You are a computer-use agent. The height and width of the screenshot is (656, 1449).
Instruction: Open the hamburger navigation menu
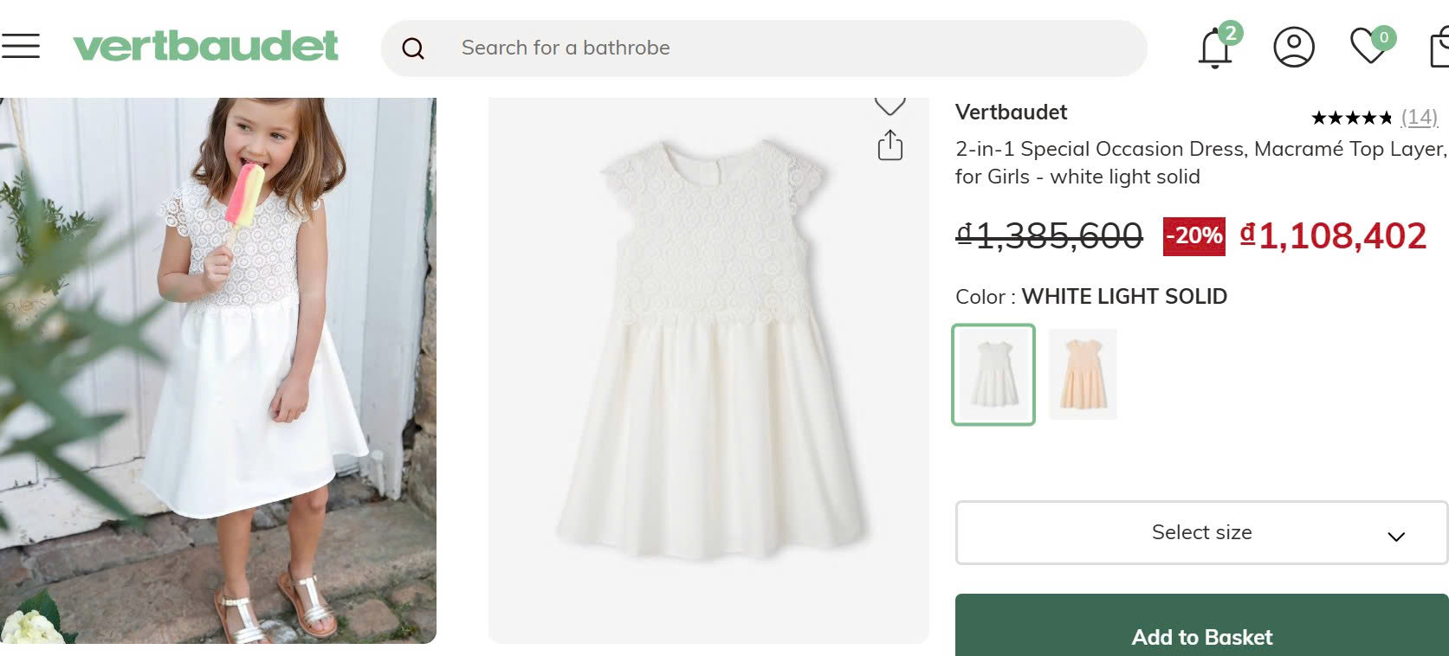(x=21, y=46)
